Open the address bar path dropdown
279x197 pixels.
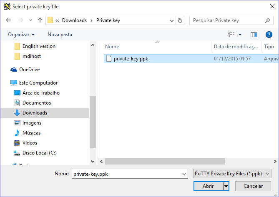click(172, 20)
